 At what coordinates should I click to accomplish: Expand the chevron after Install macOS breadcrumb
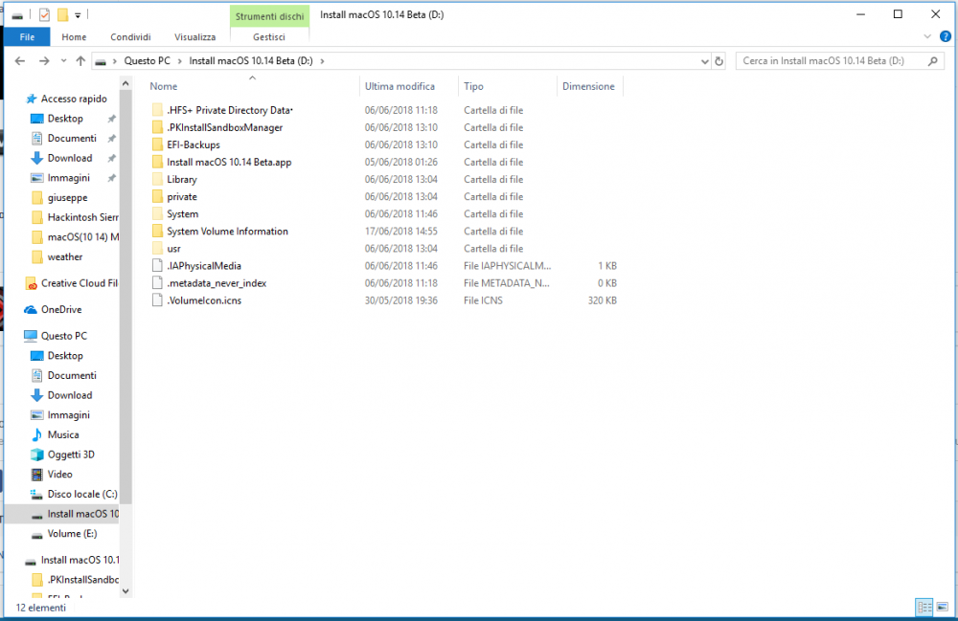(323, 61)
